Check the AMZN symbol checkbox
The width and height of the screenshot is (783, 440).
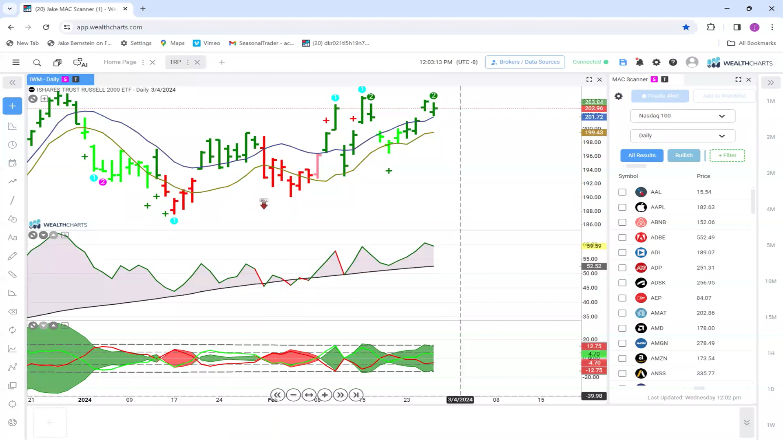[622, 359]
